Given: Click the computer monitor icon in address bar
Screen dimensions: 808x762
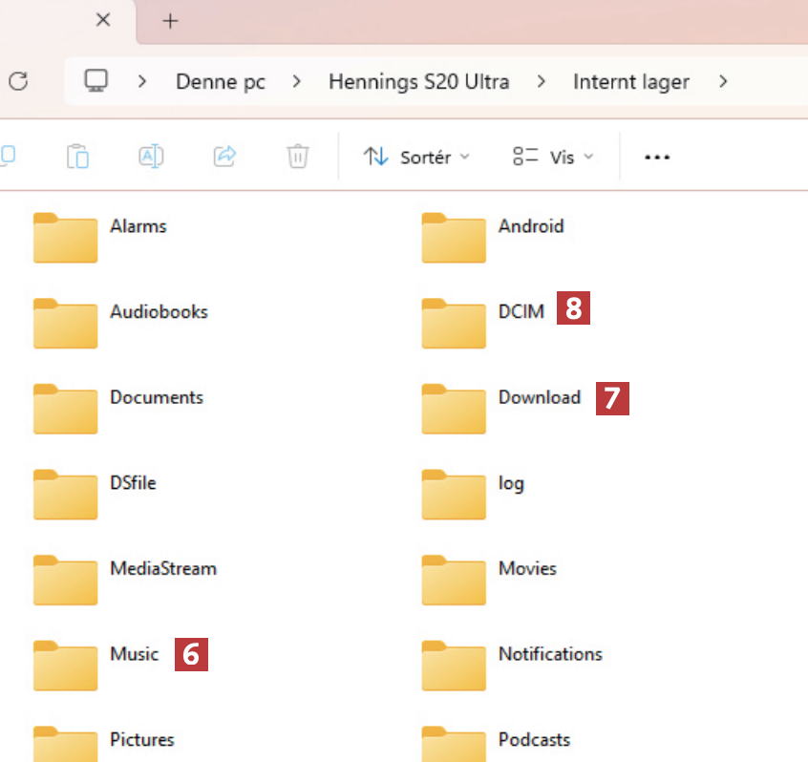Looking at the screenshot, I should point(96,82).
